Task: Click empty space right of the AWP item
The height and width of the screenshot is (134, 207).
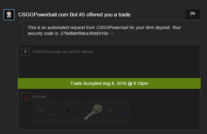Action: click(x=164, y=112)
